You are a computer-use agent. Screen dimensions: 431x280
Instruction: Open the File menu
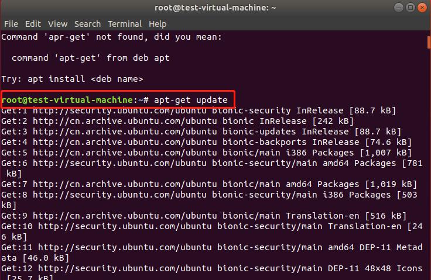[x=11, y=24]
